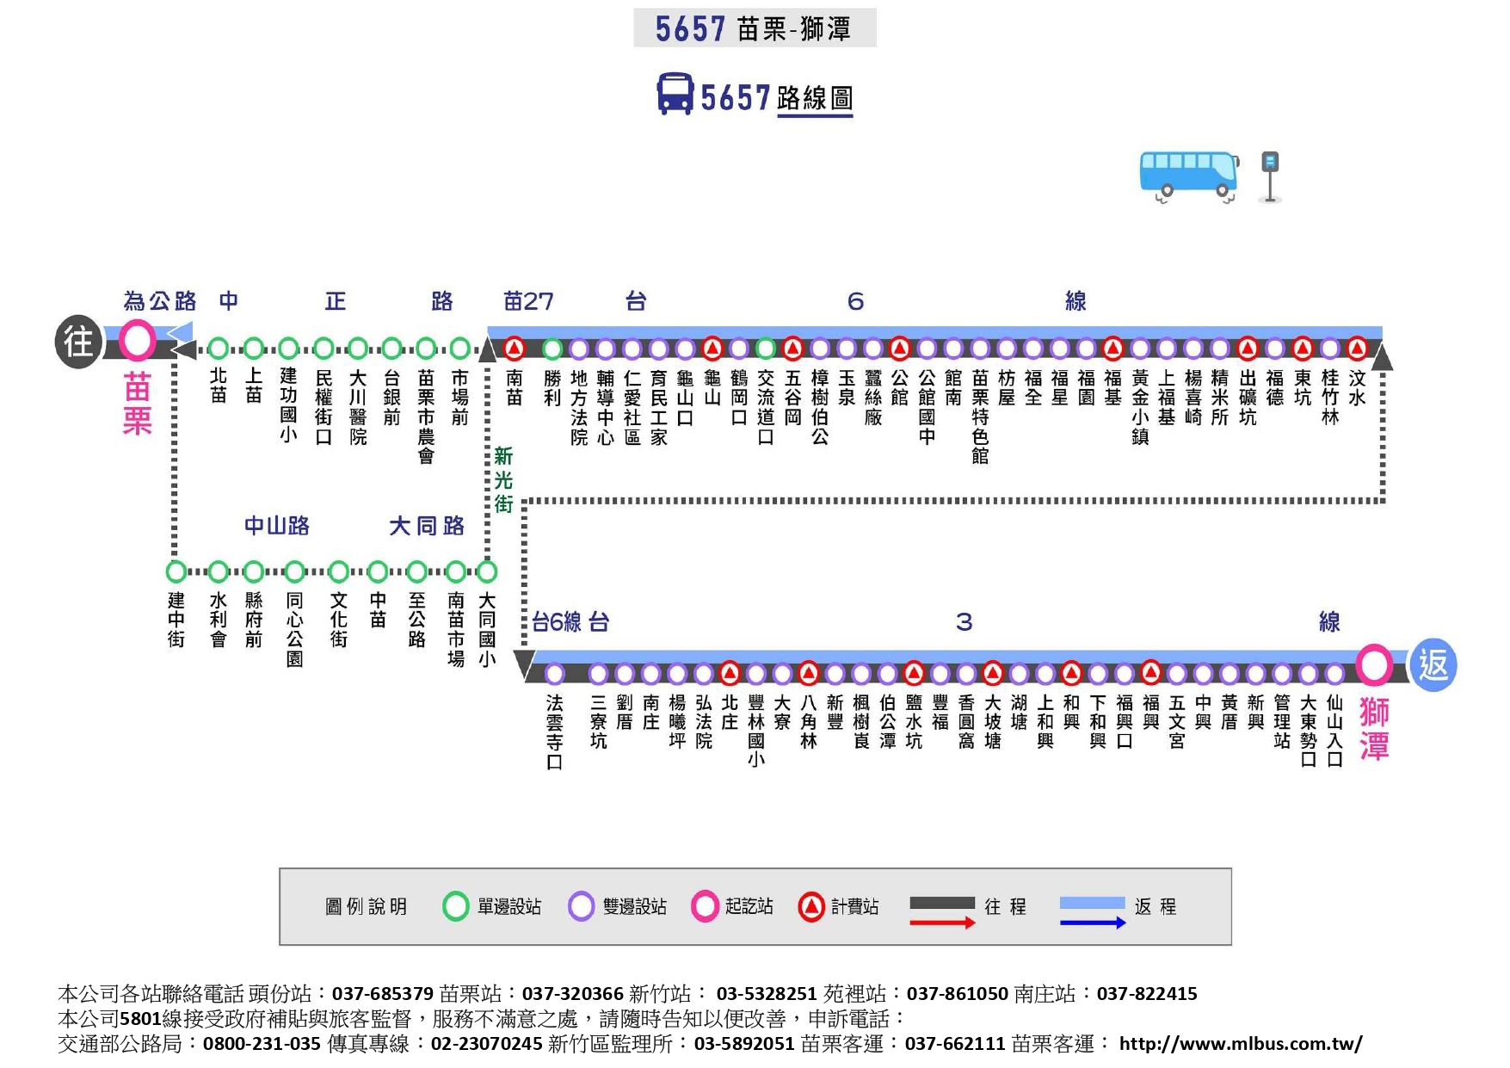1510x1068 pixels.
Task: Click the red fare-stop marker for 汶水
Action: pos(1357,349)
